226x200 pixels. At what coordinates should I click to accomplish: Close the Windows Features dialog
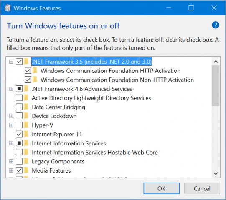(214, 8)
